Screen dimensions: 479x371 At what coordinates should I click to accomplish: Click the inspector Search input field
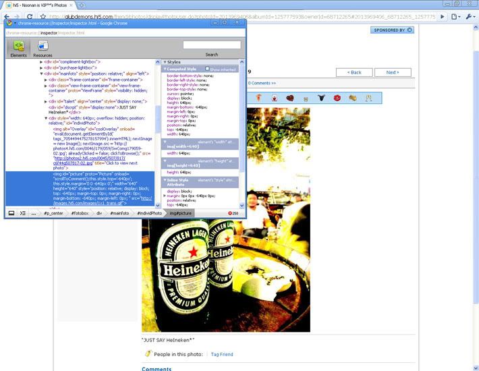(212, 45)
